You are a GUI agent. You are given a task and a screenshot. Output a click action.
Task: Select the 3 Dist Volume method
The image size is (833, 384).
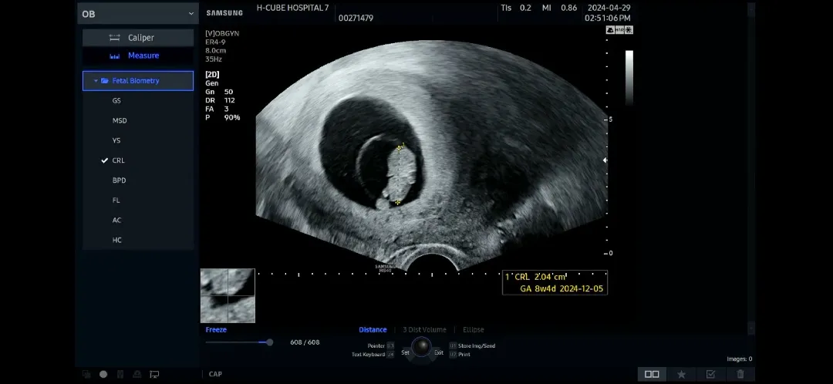pyautogui.click(x=424, y=330)
